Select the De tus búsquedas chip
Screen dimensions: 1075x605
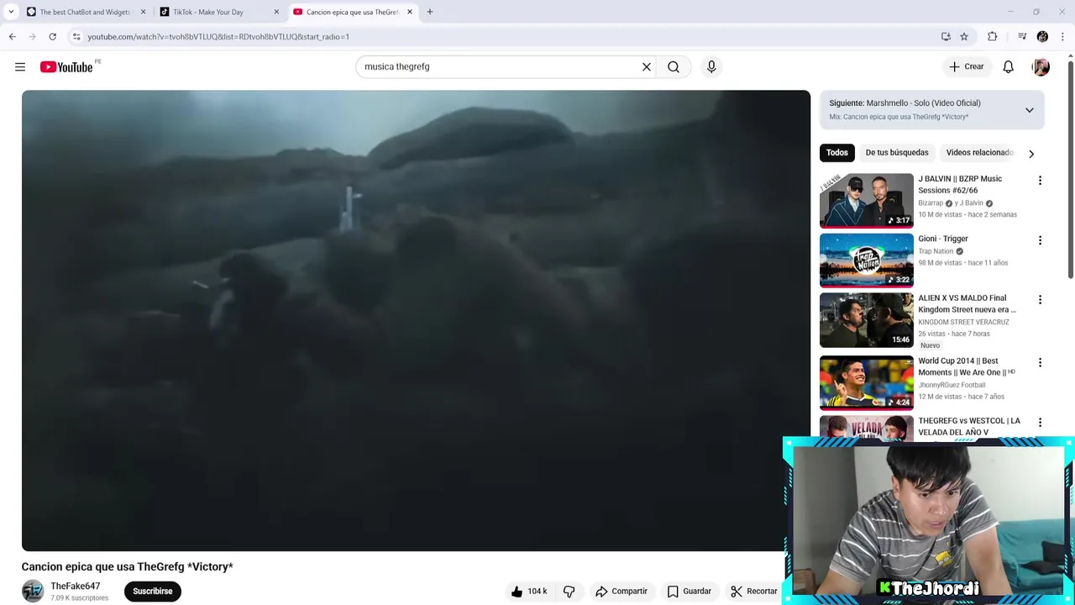click(x=897, y=152)
